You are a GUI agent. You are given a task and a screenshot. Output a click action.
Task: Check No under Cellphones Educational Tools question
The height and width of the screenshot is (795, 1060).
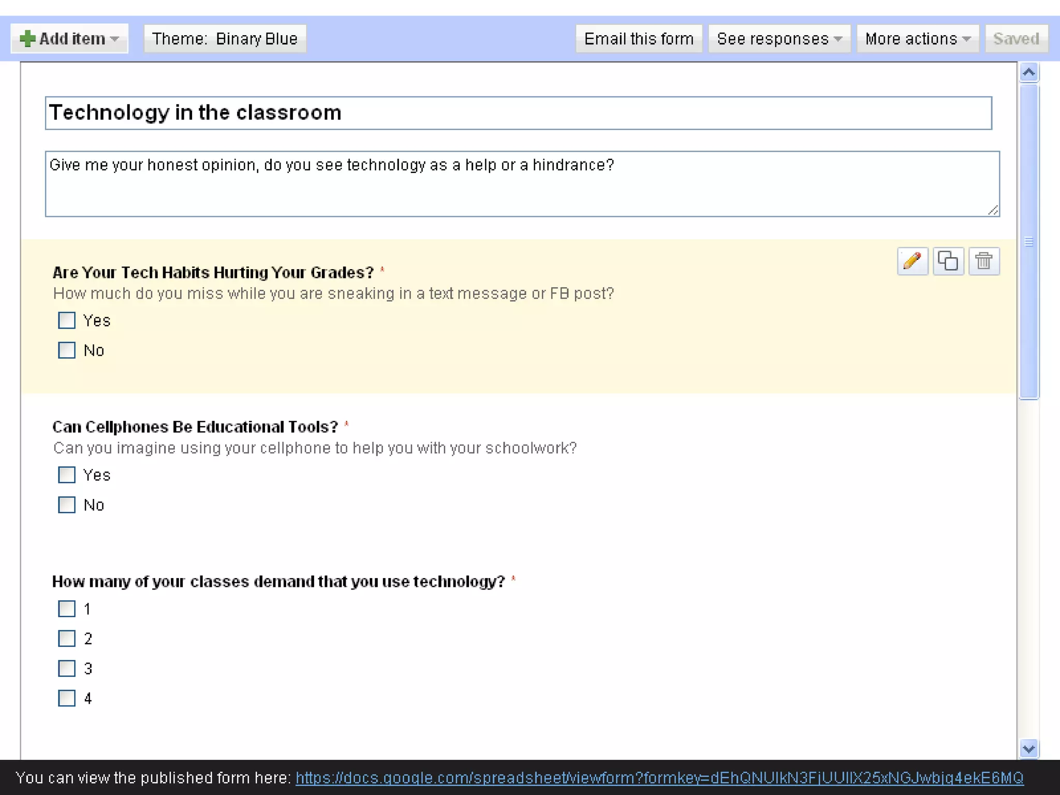click(x=67, y=505)
